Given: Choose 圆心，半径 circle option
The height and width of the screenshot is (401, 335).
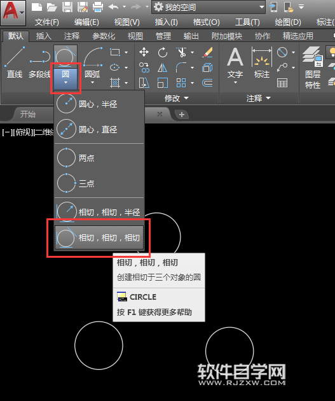Looking at the screenshot, I should (99, 104).
